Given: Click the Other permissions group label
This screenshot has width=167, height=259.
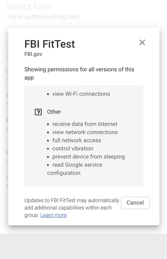Looking at the screenshot, I should [54, 112].
